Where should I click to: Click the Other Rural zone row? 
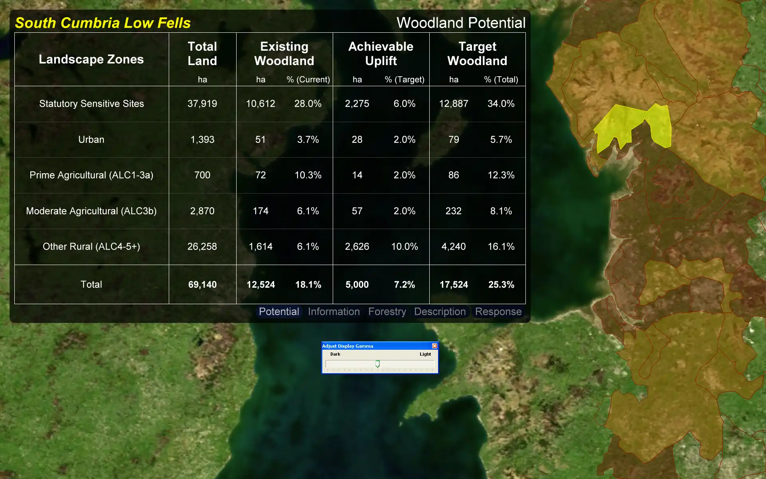(270, 246)
